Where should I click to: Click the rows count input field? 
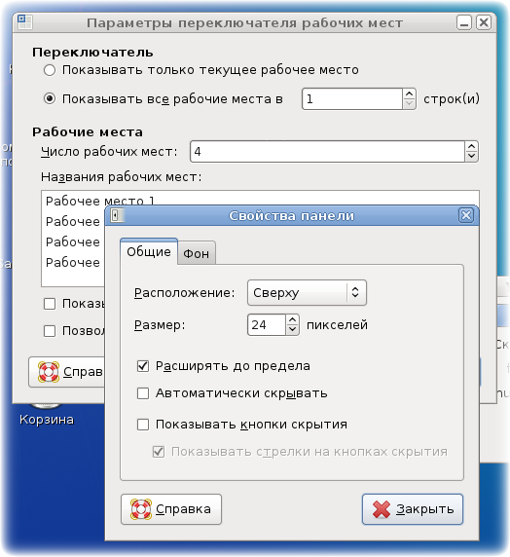(x=352, y=98)
